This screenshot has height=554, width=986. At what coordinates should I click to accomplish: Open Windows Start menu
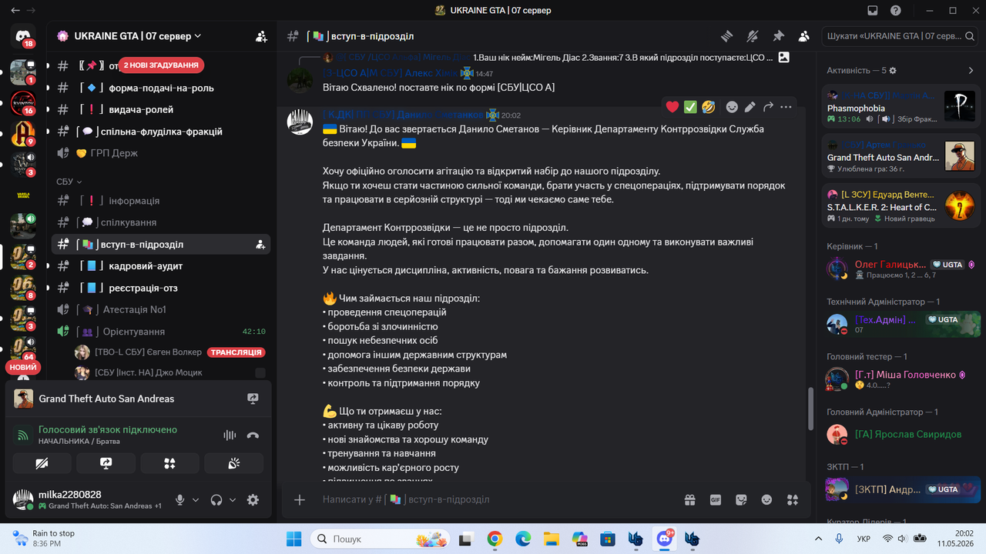(x=294, y=539)
